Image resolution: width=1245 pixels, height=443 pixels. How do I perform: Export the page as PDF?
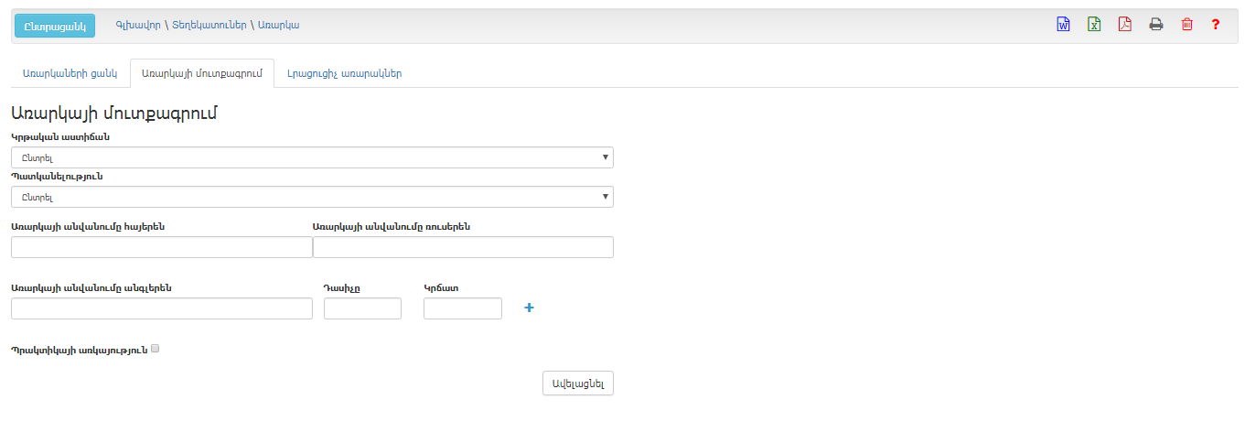[1125, 25]
